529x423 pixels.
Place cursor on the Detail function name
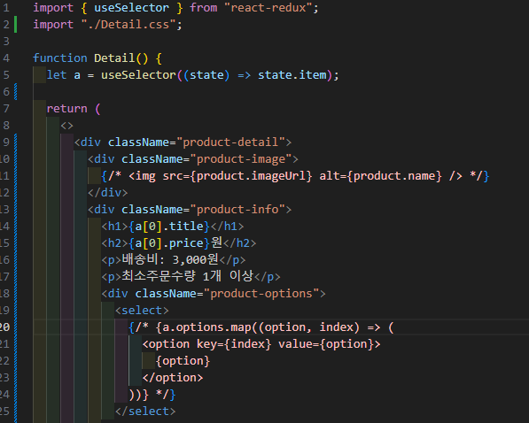[114, 58]
